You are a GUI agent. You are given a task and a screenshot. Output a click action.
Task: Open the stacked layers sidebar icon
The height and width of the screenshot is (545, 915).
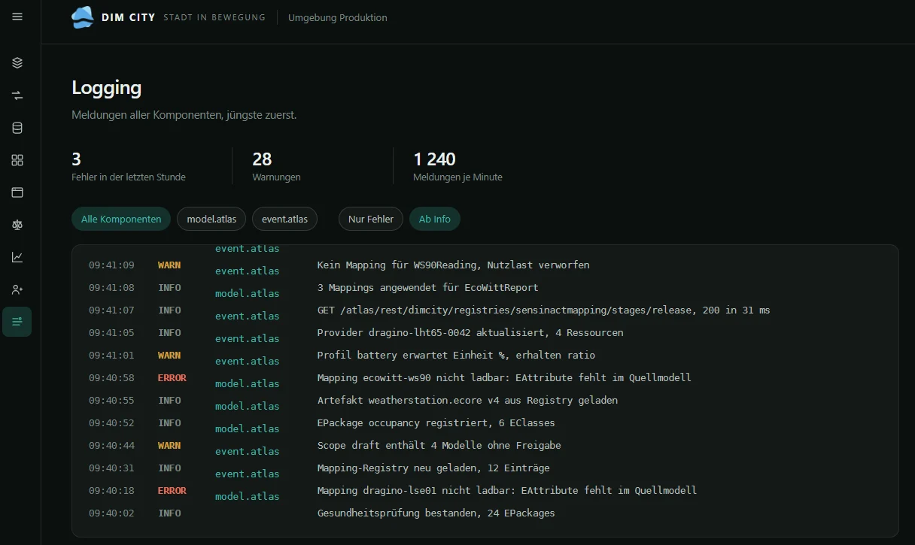click(x=17, y=63)
